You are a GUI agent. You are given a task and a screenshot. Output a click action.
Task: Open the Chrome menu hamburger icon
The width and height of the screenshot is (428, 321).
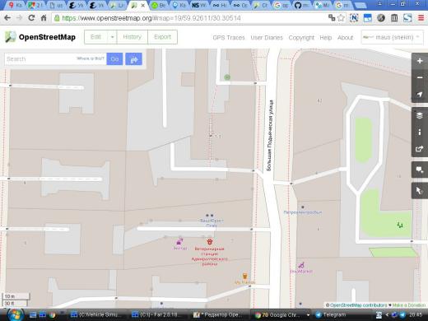click(421, 18)
